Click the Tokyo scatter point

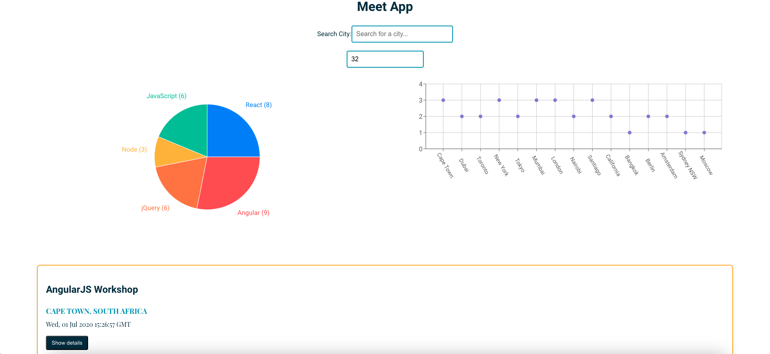[x=518, y=116]
